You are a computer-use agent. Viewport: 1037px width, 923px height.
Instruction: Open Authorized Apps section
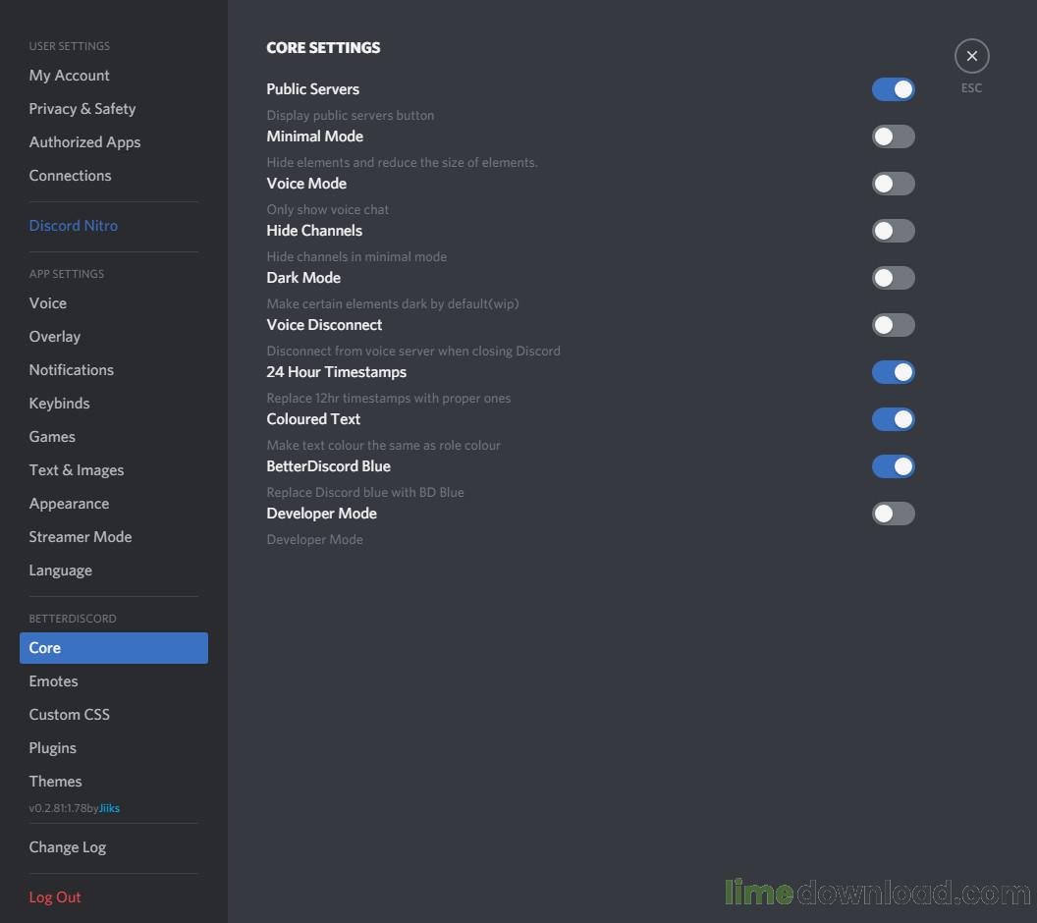click(x=114, y=142)
